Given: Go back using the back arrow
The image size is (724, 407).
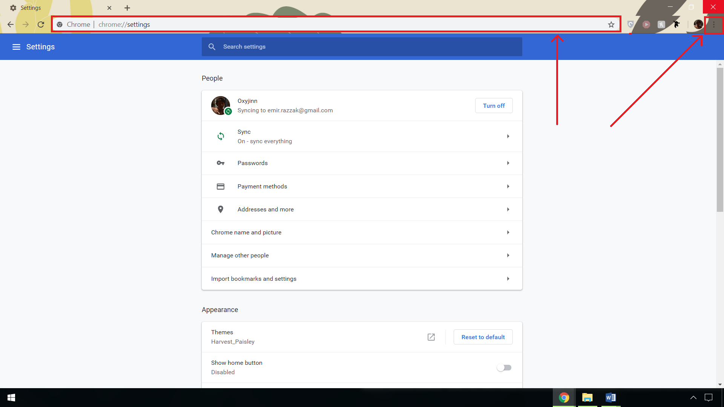Looking at the screenshot, I should click(x=11, y=24).
